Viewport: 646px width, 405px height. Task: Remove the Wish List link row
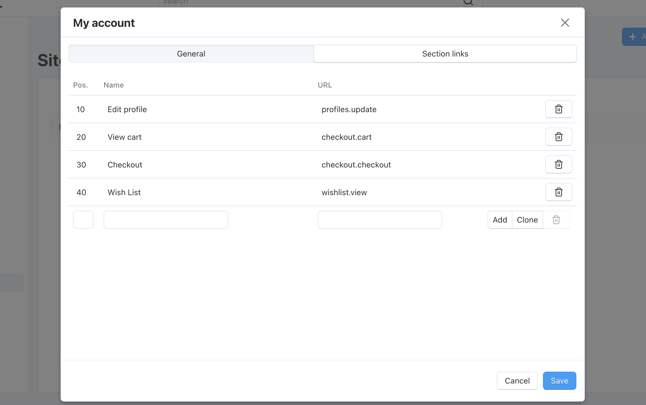(559, 192)
